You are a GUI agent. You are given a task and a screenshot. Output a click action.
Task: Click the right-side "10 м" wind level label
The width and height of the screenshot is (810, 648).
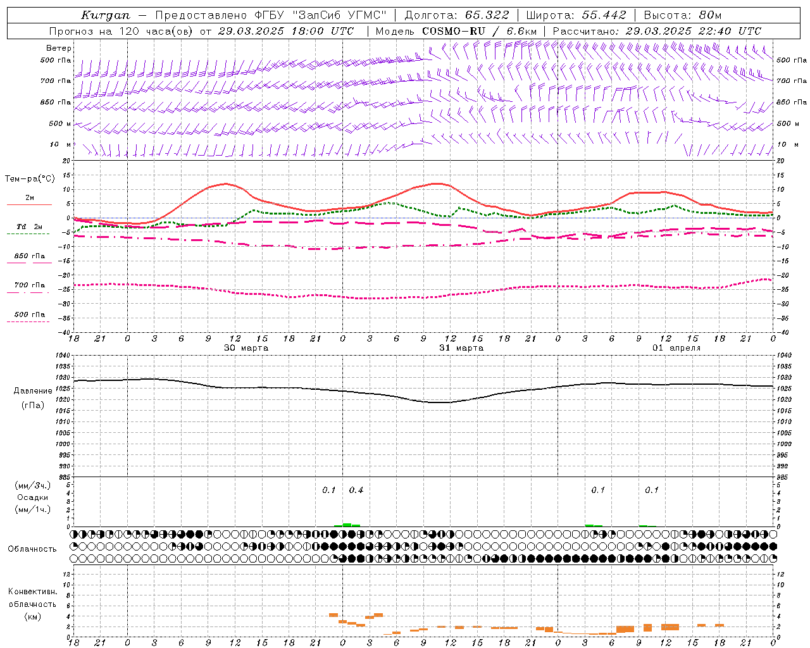point(787,144)
